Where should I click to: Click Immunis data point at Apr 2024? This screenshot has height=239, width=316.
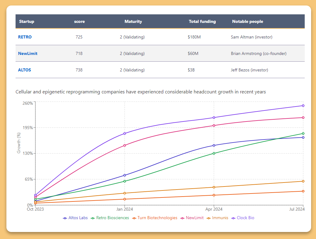tap(214, 187)
